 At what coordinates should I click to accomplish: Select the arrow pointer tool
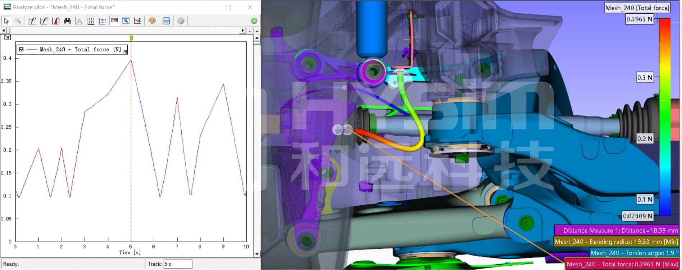(6, 21)
